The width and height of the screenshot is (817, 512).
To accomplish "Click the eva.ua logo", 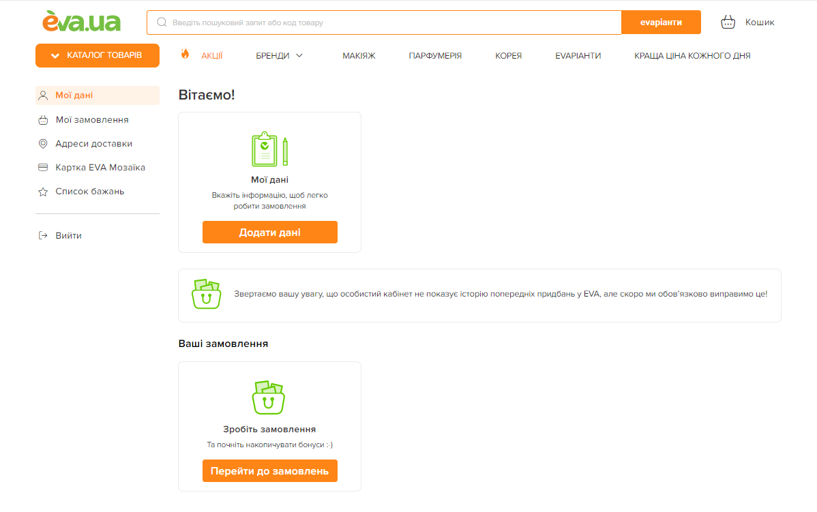I will click(x=81, y=21).
